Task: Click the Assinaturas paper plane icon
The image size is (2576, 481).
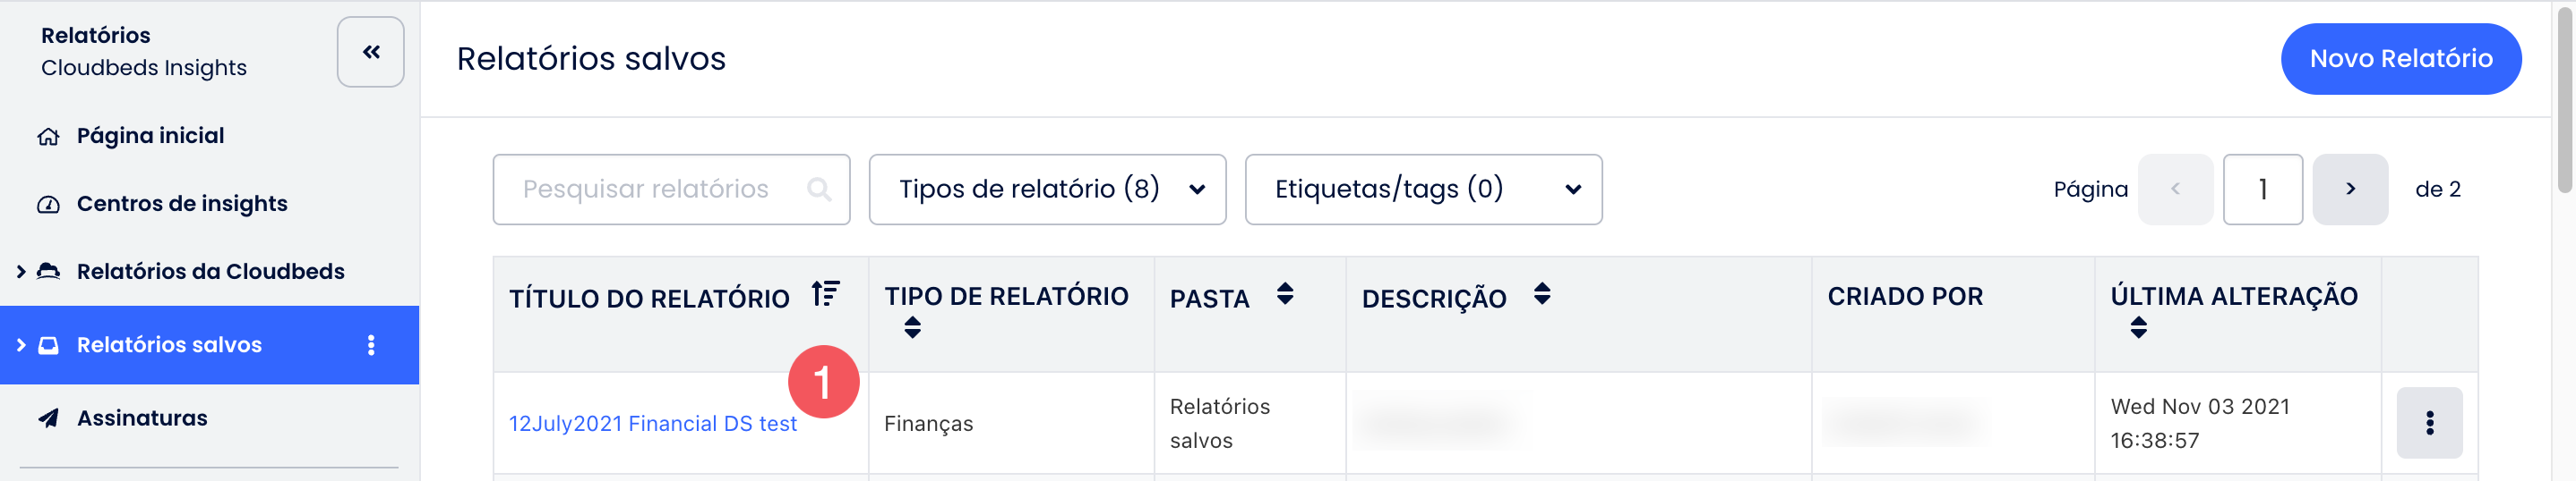Action: 48,418
